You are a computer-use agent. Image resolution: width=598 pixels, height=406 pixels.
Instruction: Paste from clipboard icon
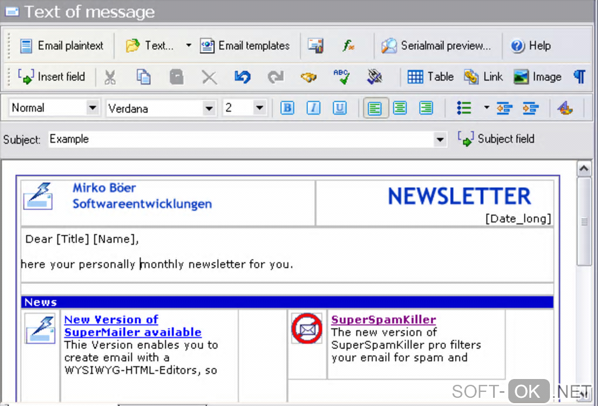point(176,77)
